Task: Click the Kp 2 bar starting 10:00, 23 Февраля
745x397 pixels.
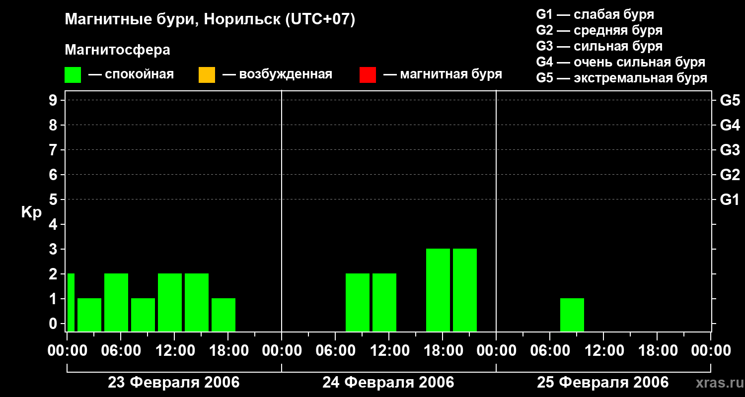Action: tap(170, 302)
